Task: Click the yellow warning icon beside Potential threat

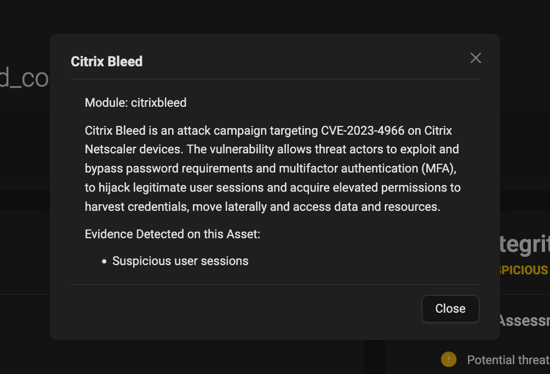Action: [x=449, y=359]
